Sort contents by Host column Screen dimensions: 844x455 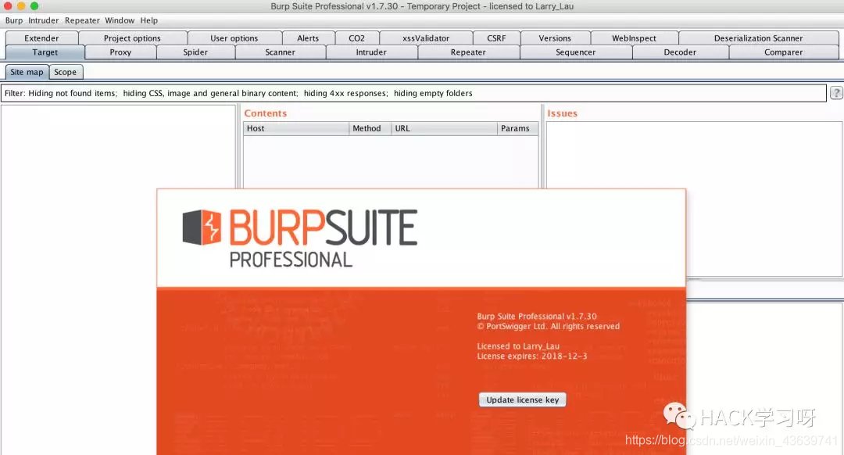point(296,129)
